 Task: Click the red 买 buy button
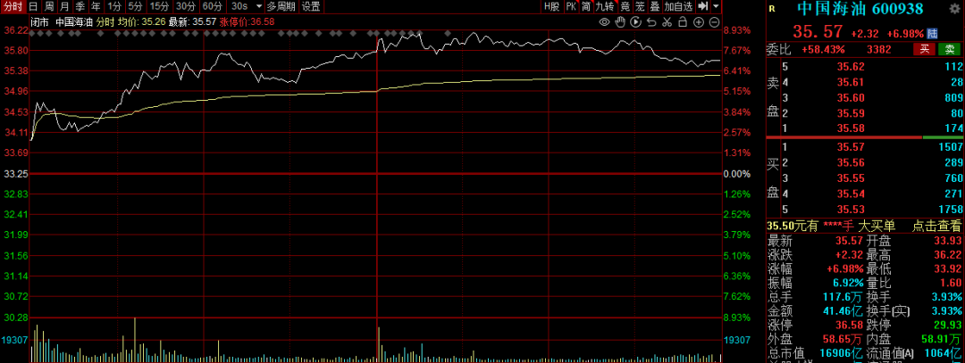click(924, 49)
